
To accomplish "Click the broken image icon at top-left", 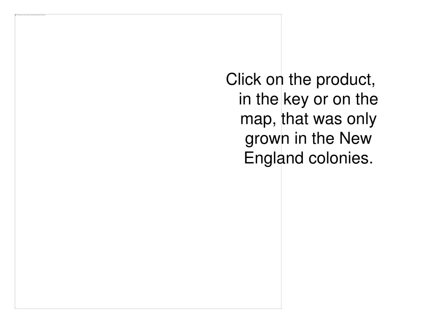I will coord(16,15).
